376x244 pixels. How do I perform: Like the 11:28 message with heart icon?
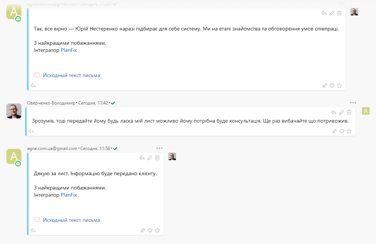pos(332,86)
